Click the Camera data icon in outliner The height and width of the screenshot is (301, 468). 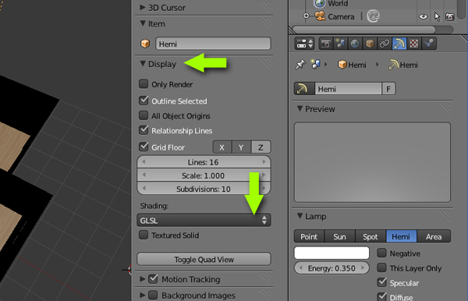373,16
